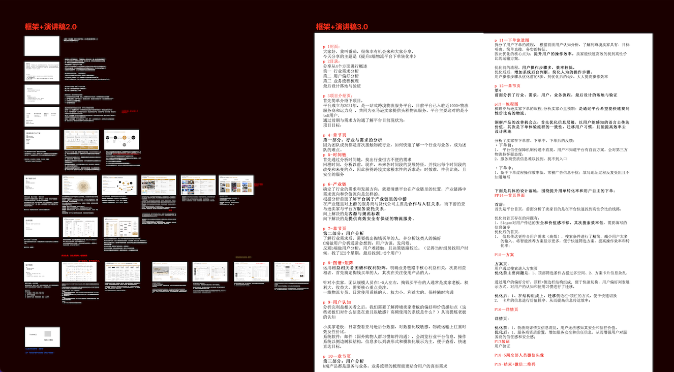The width and height of the screenshot is (674, 372).
Task: Select the 框架+演讲稿3.0 heading
Action: tap(342, 26)
